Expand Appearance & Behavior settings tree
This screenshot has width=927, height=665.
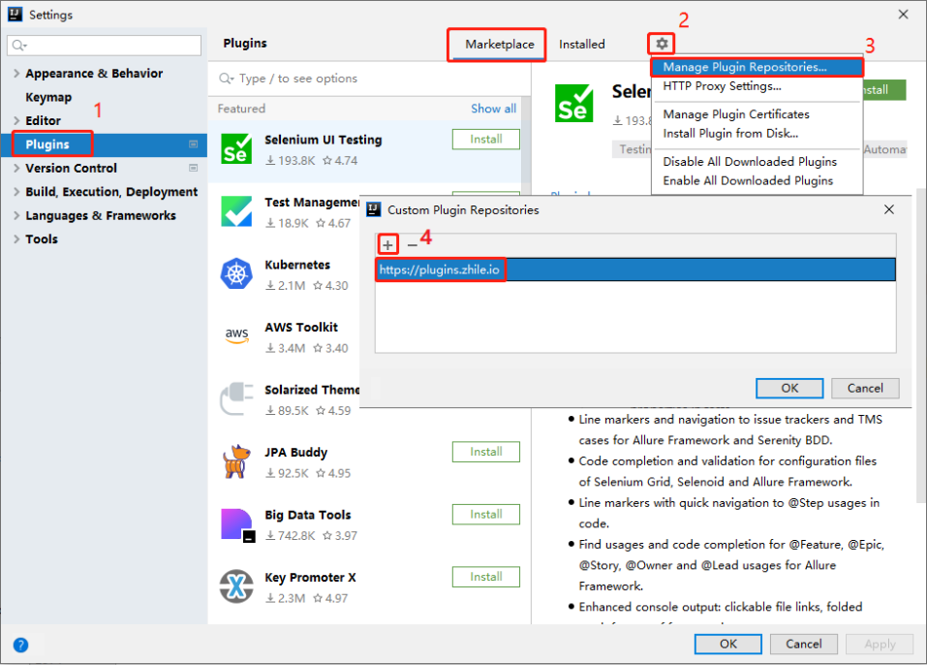[x=16, y=74]
